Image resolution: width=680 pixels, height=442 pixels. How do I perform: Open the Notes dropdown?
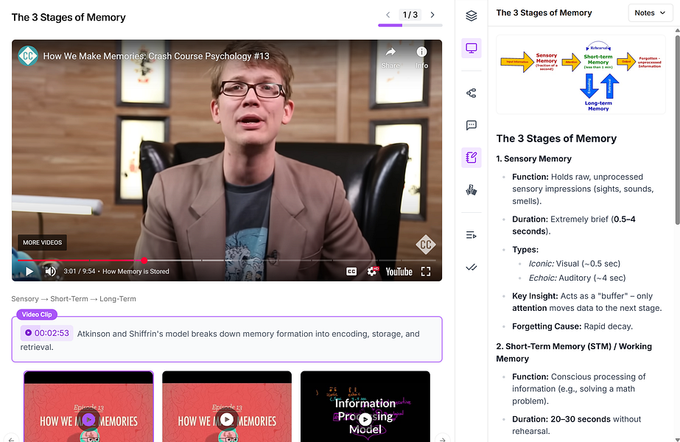[x=650, y=13]
